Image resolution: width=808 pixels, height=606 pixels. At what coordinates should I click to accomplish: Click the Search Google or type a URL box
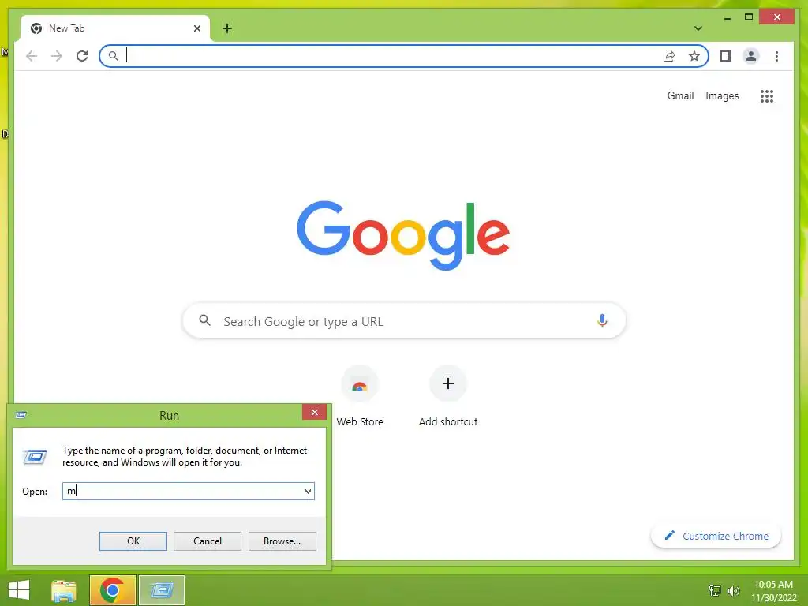(405, 321)
